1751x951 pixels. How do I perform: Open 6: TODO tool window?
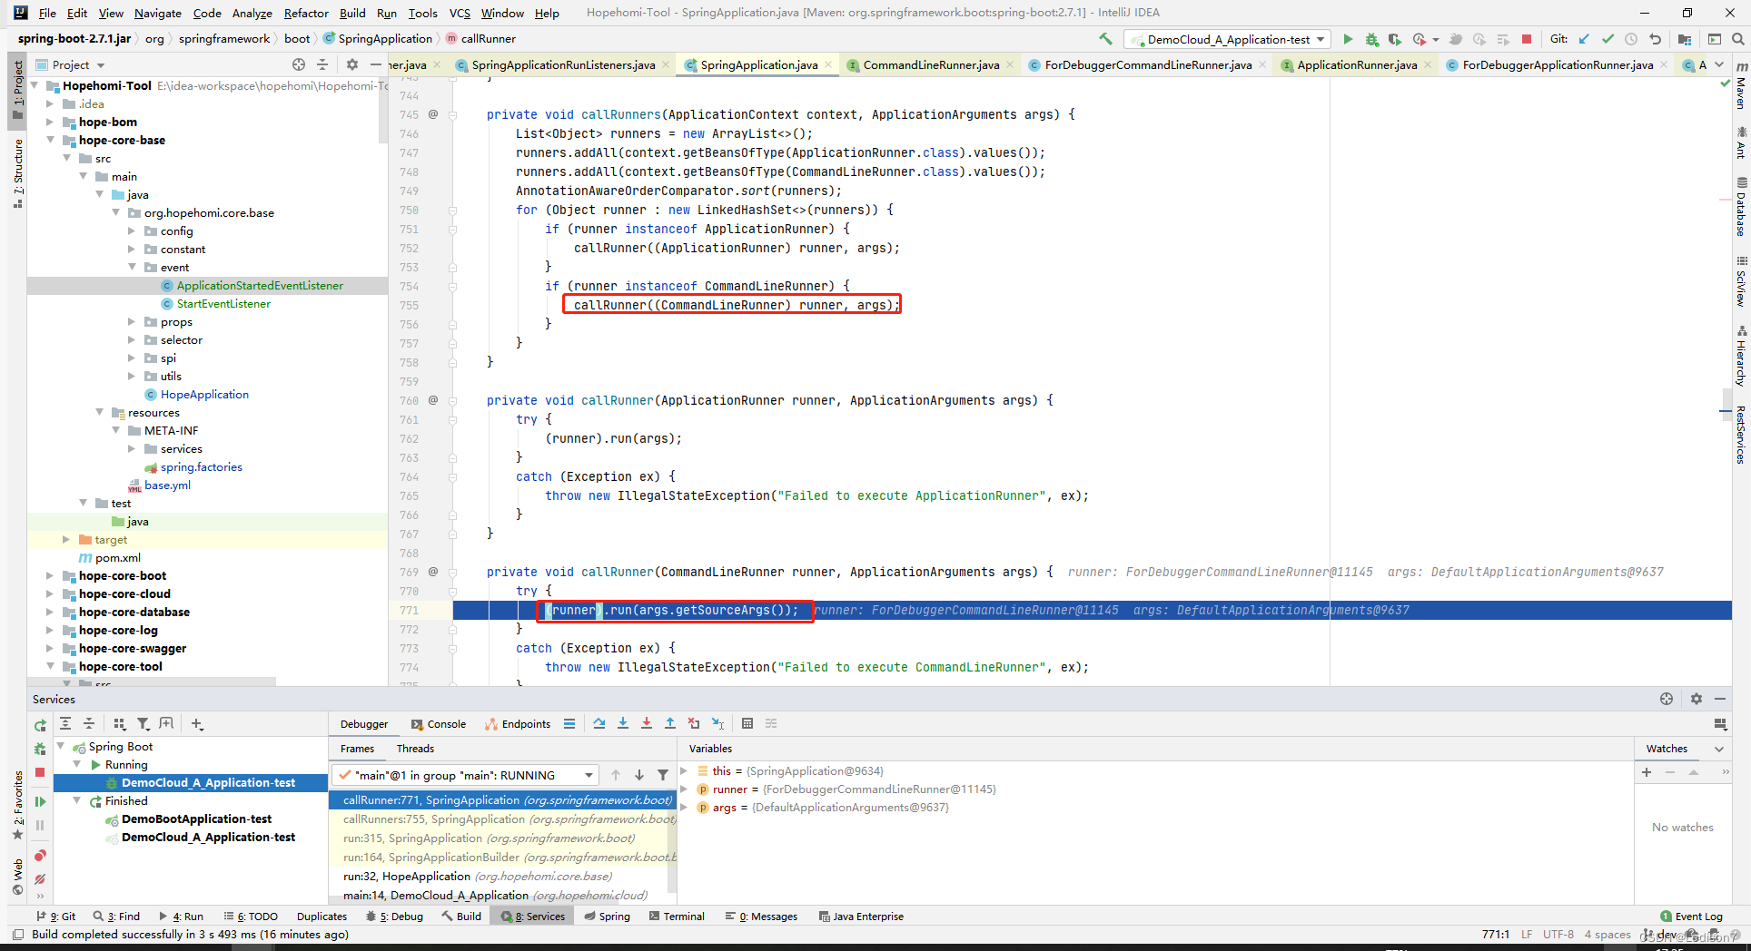(x=252, y=916)
